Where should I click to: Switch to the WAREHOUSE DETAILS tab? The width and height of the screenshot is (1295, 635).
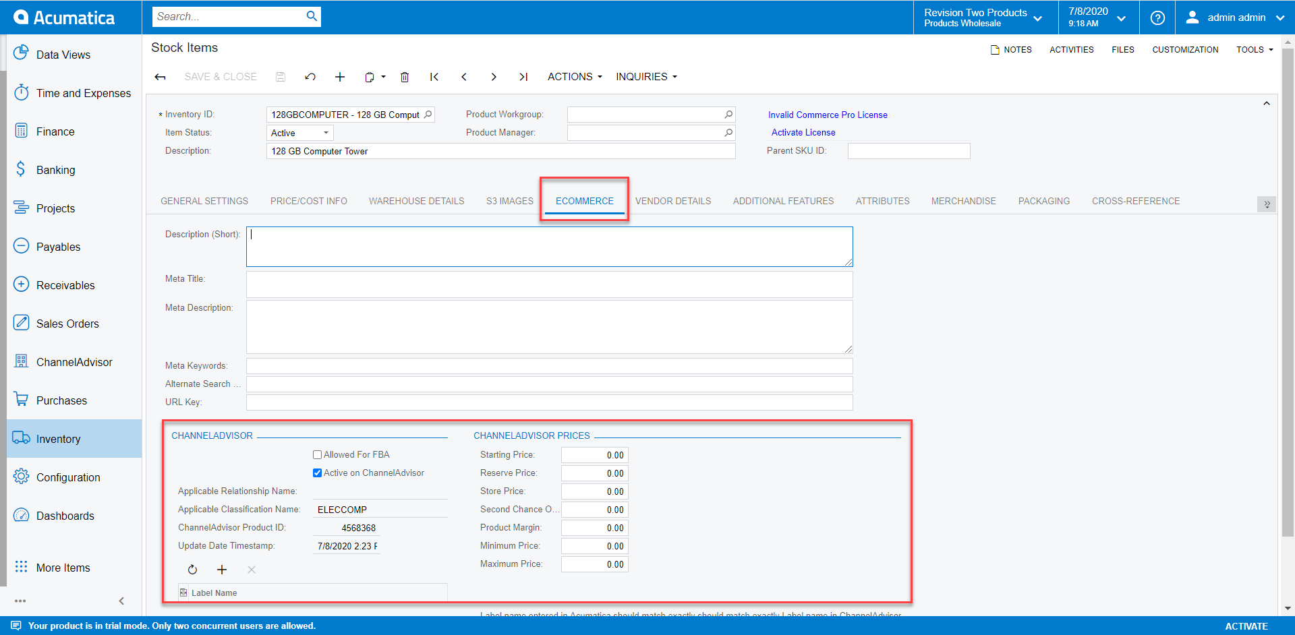(x=416, y=201)
